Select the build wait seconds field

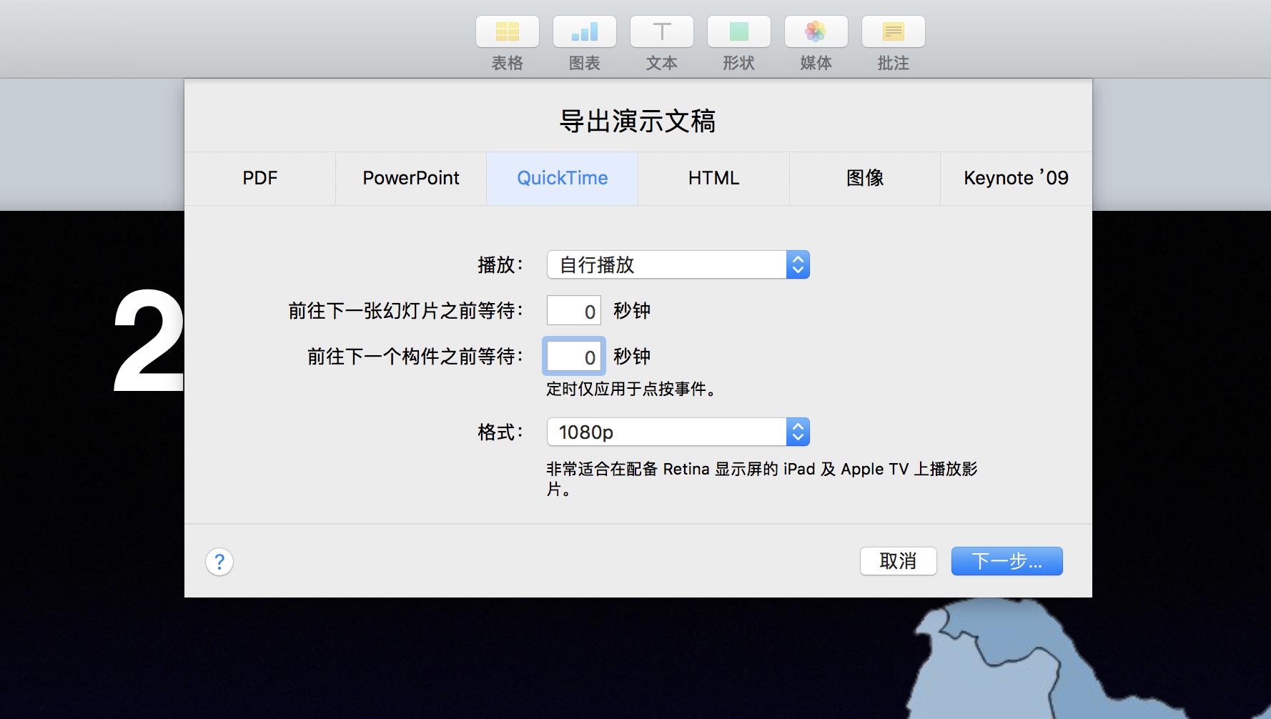[573, 356]
